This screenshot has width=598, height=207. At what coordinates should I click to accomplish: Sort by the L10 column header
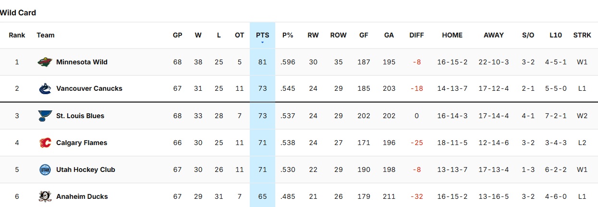click(x=556, y=35)
